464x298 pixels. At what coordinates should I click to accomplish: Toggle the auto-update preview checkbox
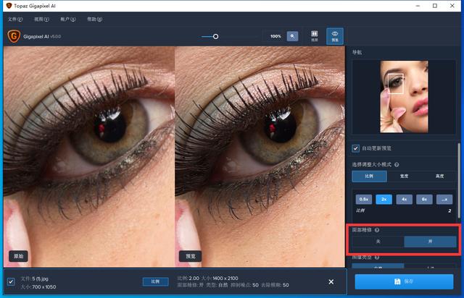click(x=356, y=148)
